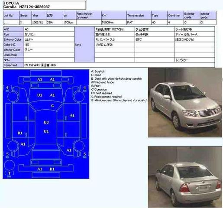This screenshot has width=223, height=208.
Task: Click the Exterior grade header
Action: pos(192,16)
